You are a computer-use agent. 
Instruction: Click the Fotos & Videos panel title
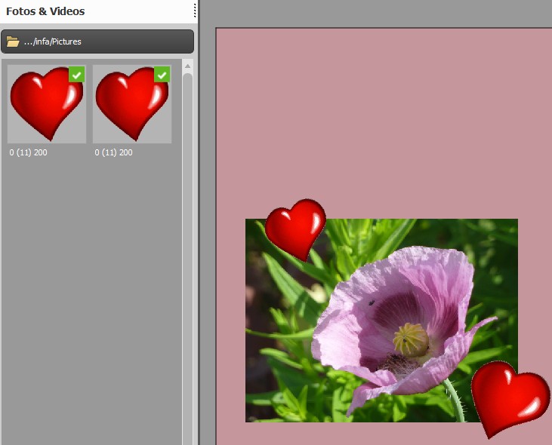45,11
